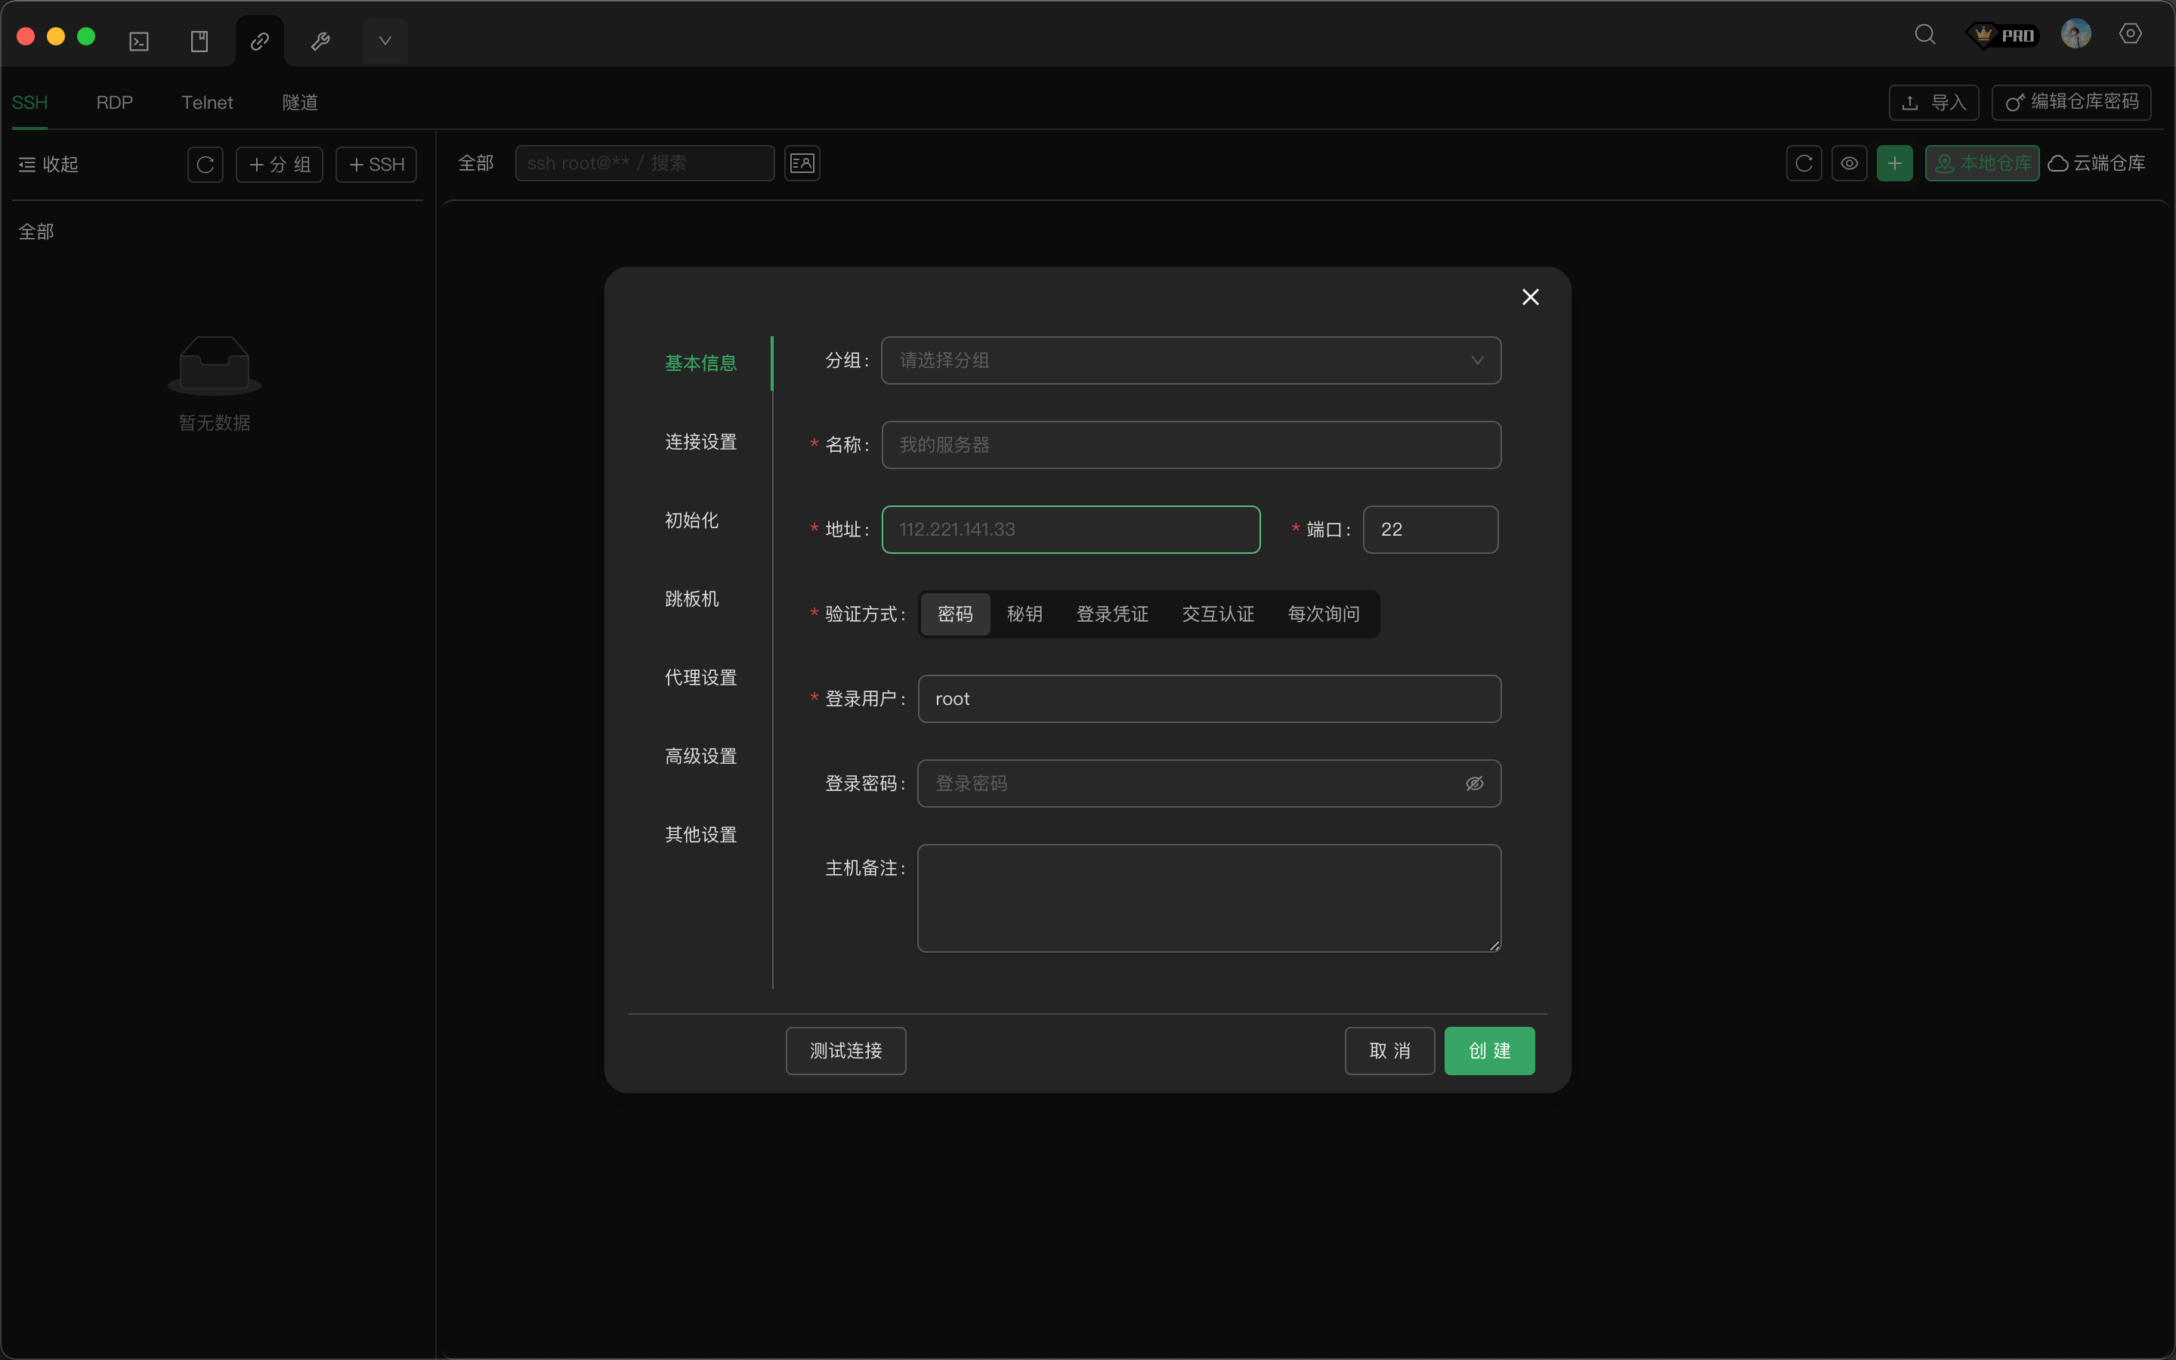Open the terminal tab icon
The image size is (2176, 1360).
point(139,42)
